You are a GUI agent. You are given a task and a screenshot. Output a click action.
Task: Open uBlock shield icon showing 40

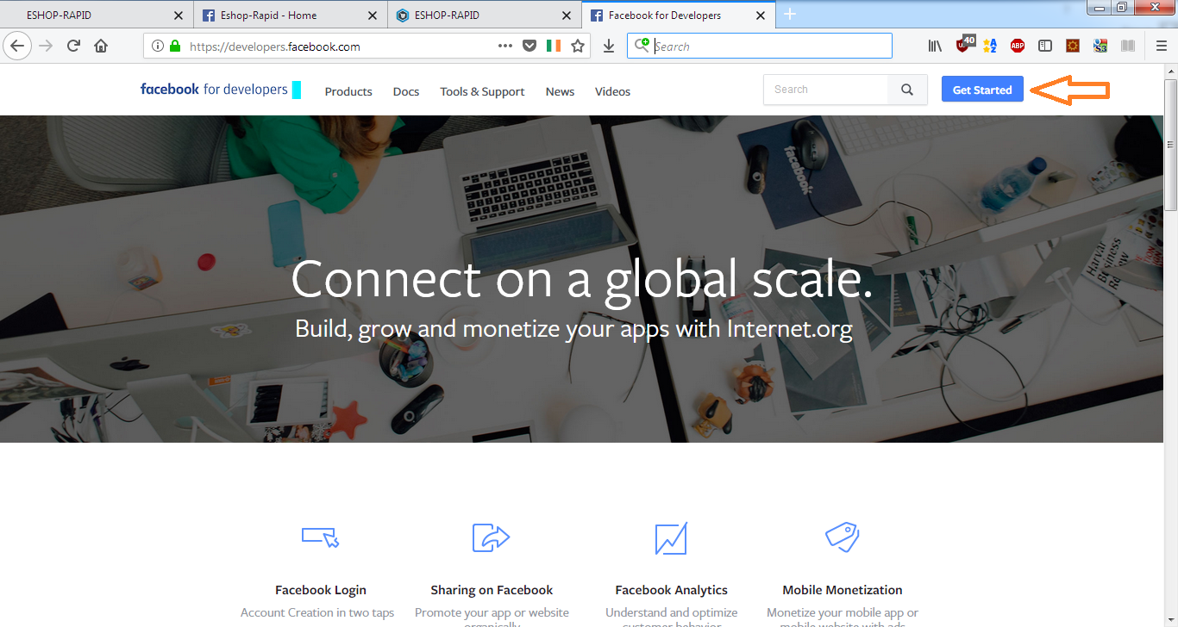965,45
